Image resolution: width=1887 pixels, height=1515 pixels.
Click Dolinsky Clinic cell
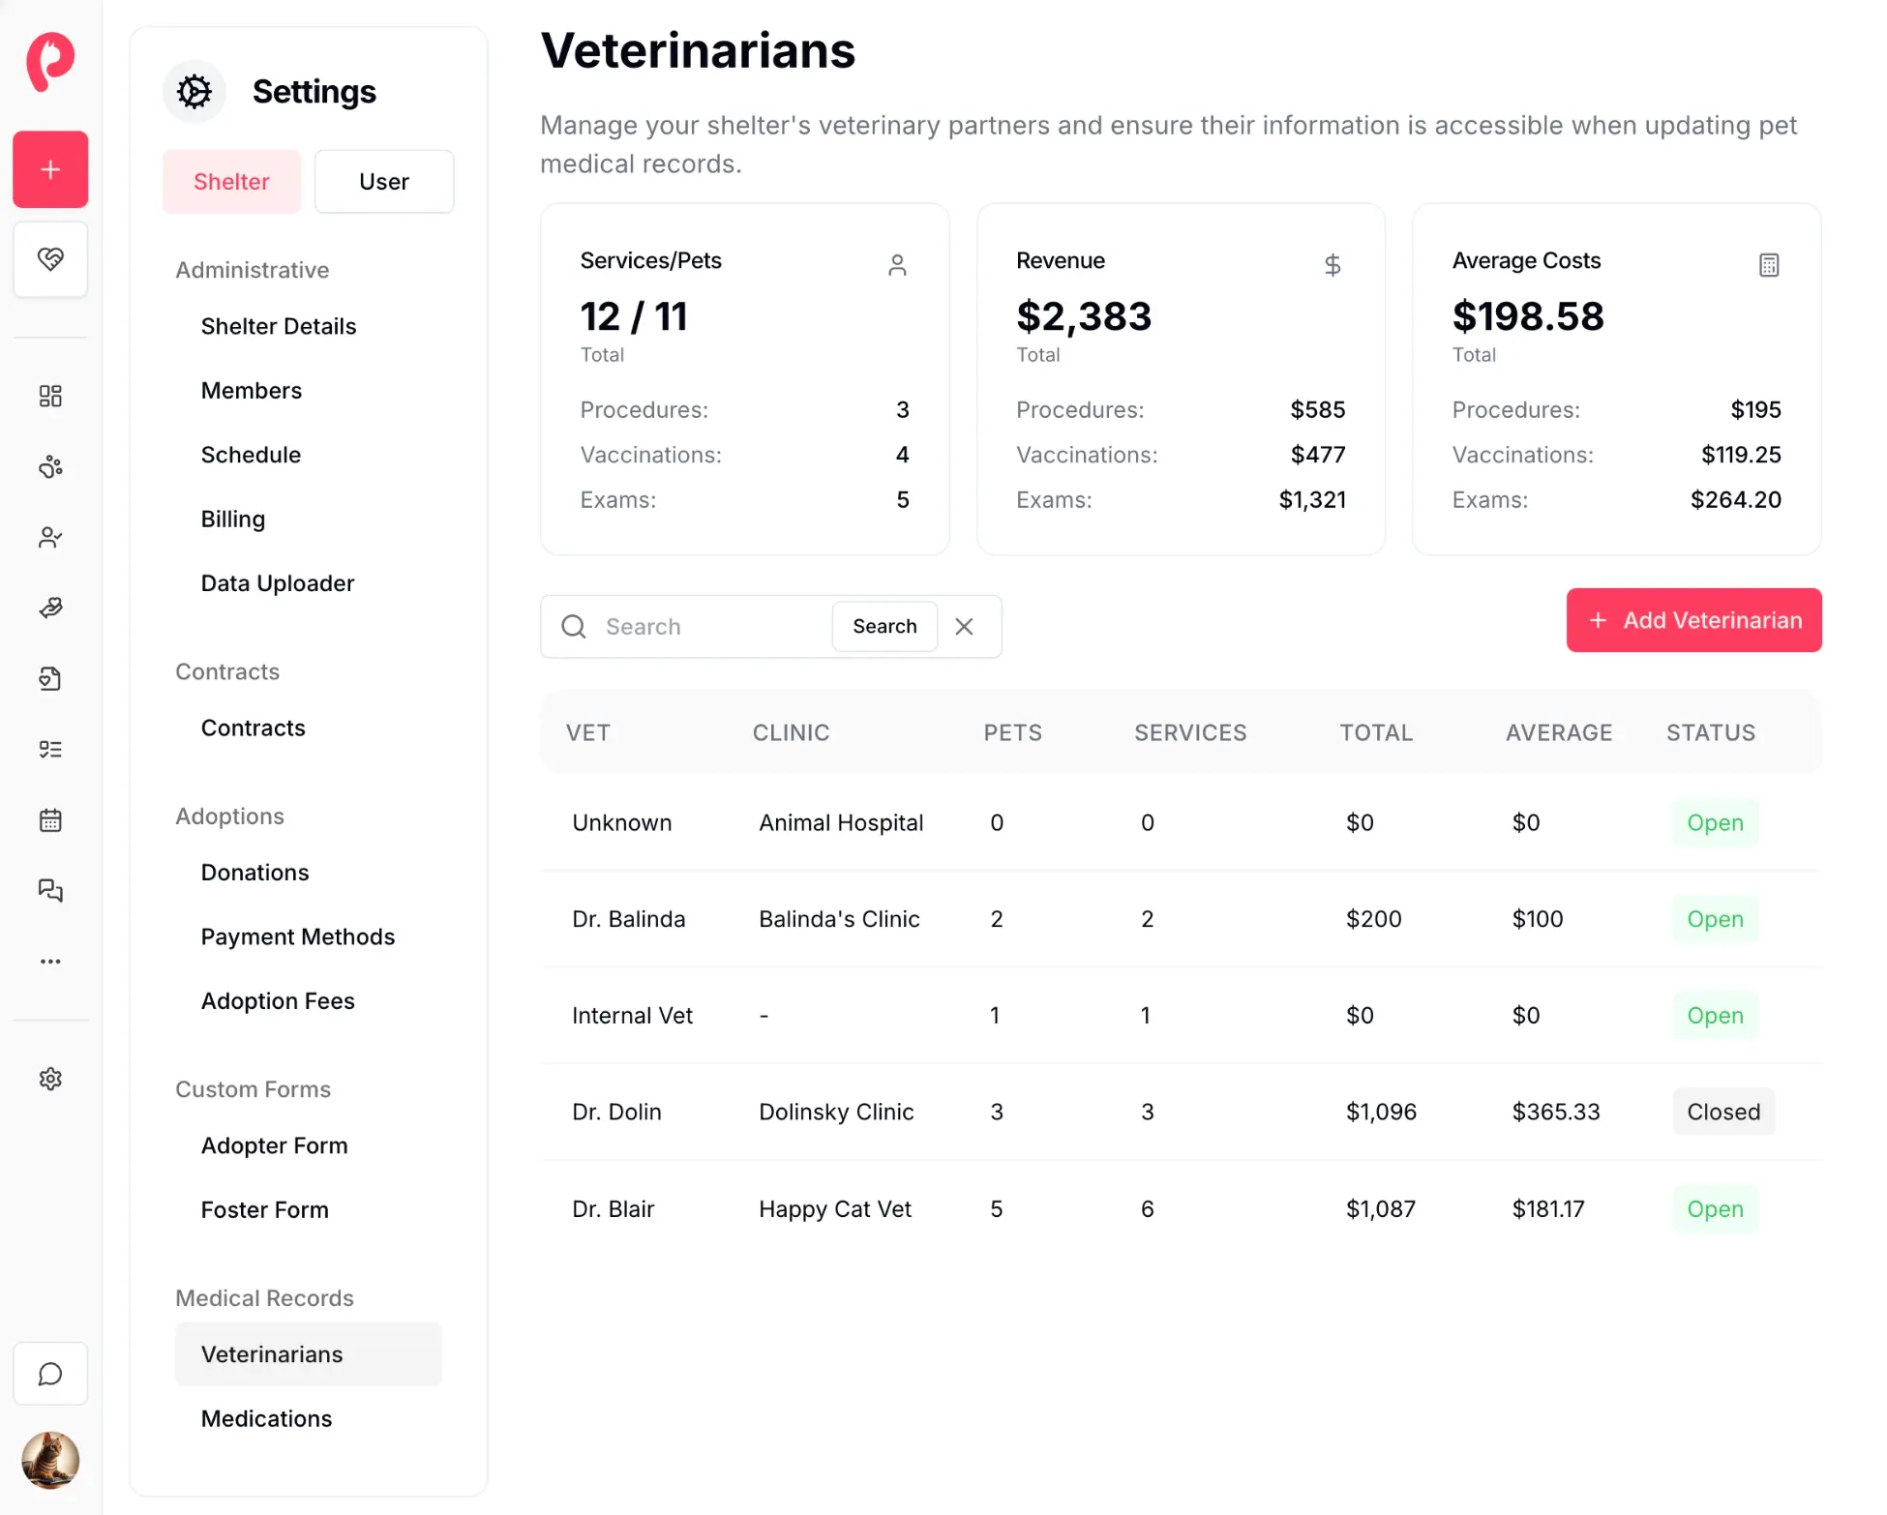tap(836, 1113)
